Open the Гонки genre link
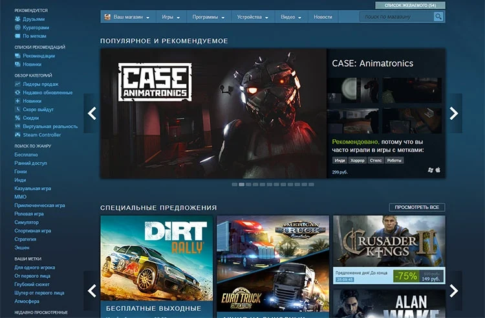 coord(21,171)
